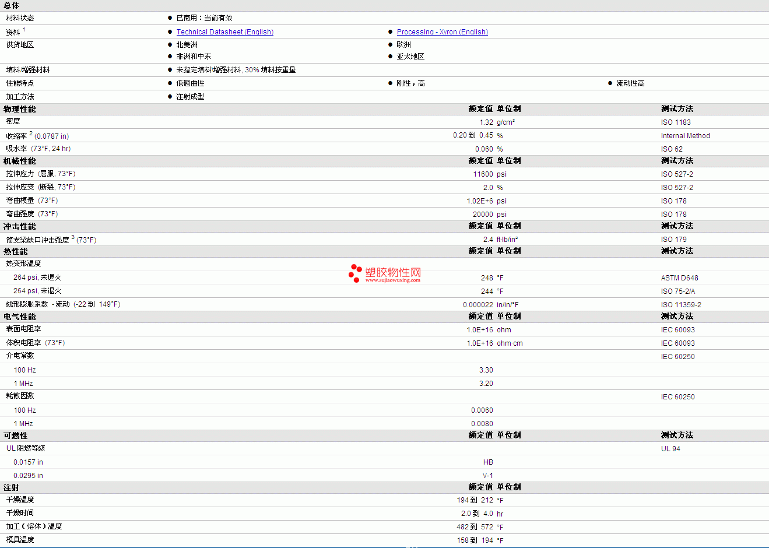769x548 pixels.
Task: Click the 电气性能 section header
Action: pyautogui.click(x=20, y=317)
